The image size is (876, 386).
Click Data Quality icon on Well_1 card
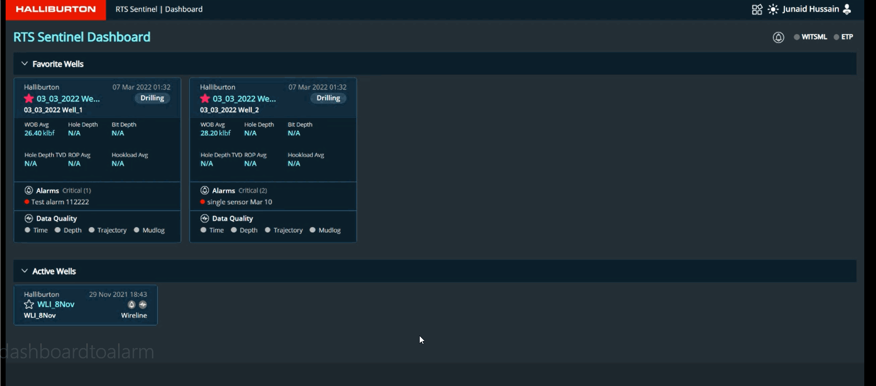[x=29, y=218]
